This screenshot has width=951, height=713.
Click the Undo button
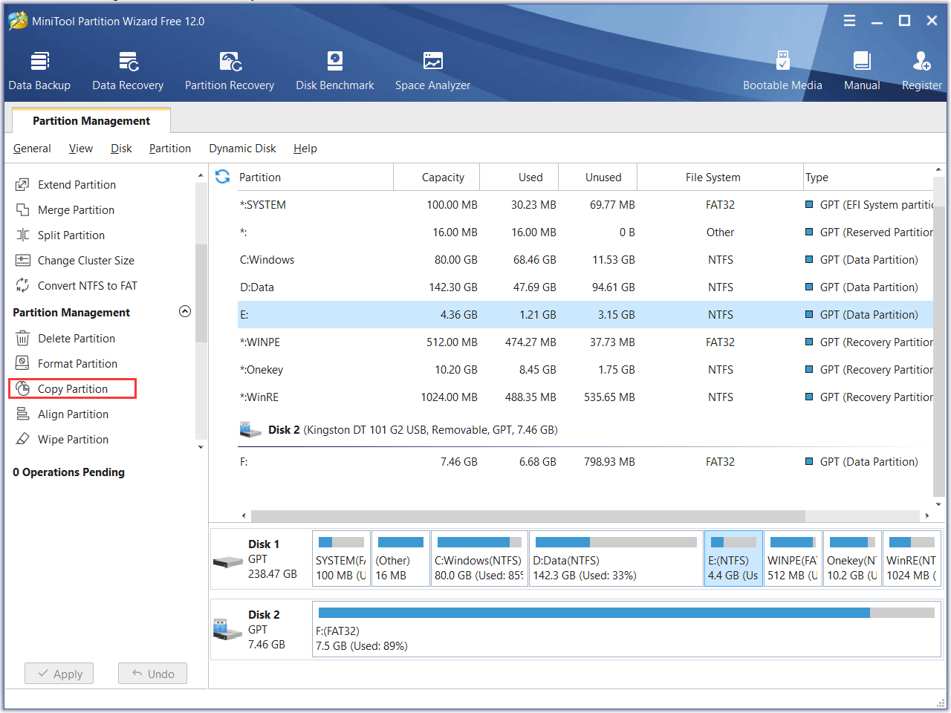click(x=152, y=674)
